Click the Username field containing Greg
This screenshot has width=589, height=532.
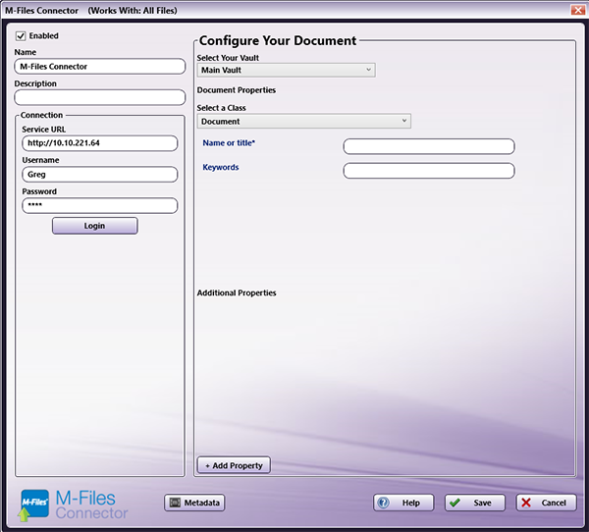coord(100,175)
